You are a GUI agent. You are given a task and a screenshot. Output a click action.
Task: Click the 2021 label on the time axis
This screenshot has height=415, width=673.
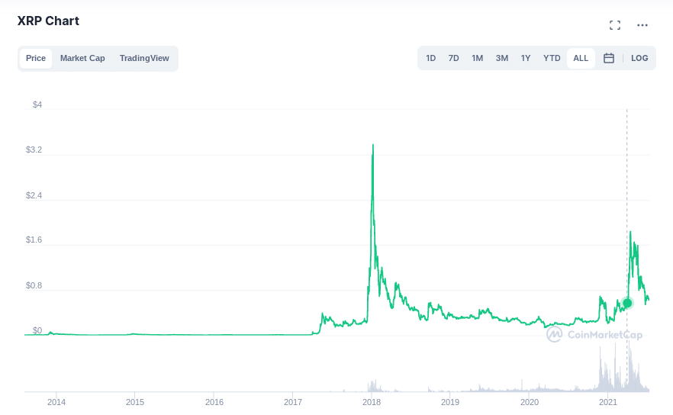click(607, 402)
